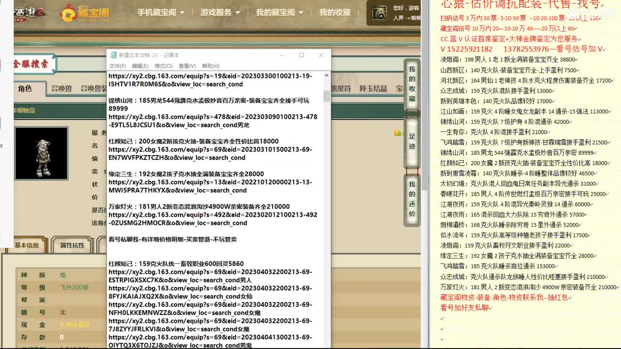Open the 属性抗性 tab
This screenshot has height=349, width=621.
[x=72, y=245]
